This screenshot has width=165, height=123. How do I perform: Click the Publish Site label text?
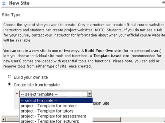pyautogui.click(x=101, y=103)
